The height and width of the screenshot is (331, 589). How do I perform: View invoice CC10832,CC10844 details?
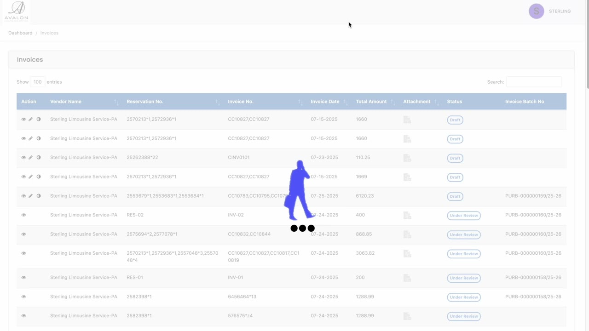[23, 234]
